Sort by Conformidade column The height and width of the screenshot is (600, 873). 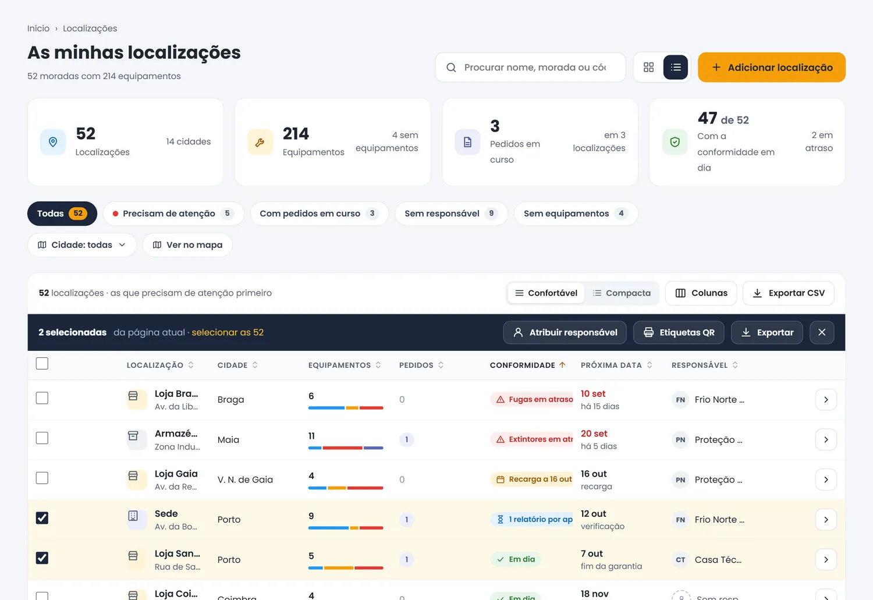point(527,365)
